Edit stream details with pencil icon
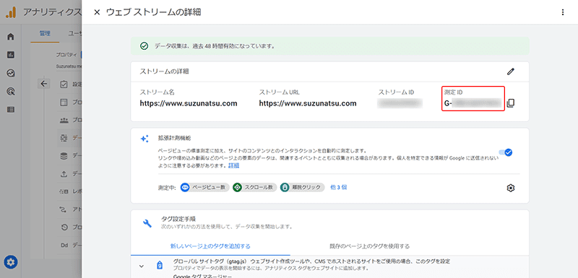 point(511,71)
